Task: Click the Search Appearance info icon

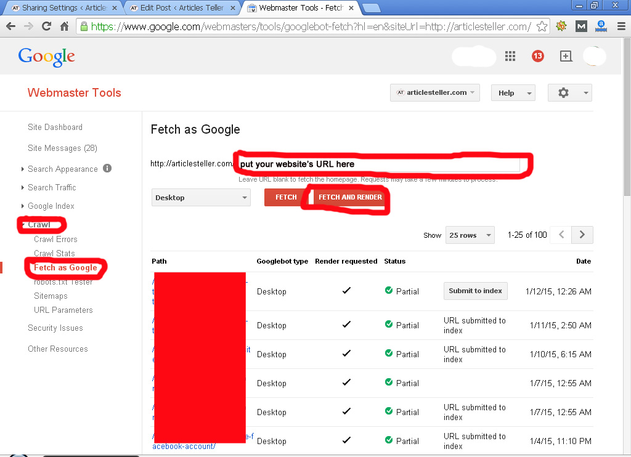Action: (x=107, y=168)
